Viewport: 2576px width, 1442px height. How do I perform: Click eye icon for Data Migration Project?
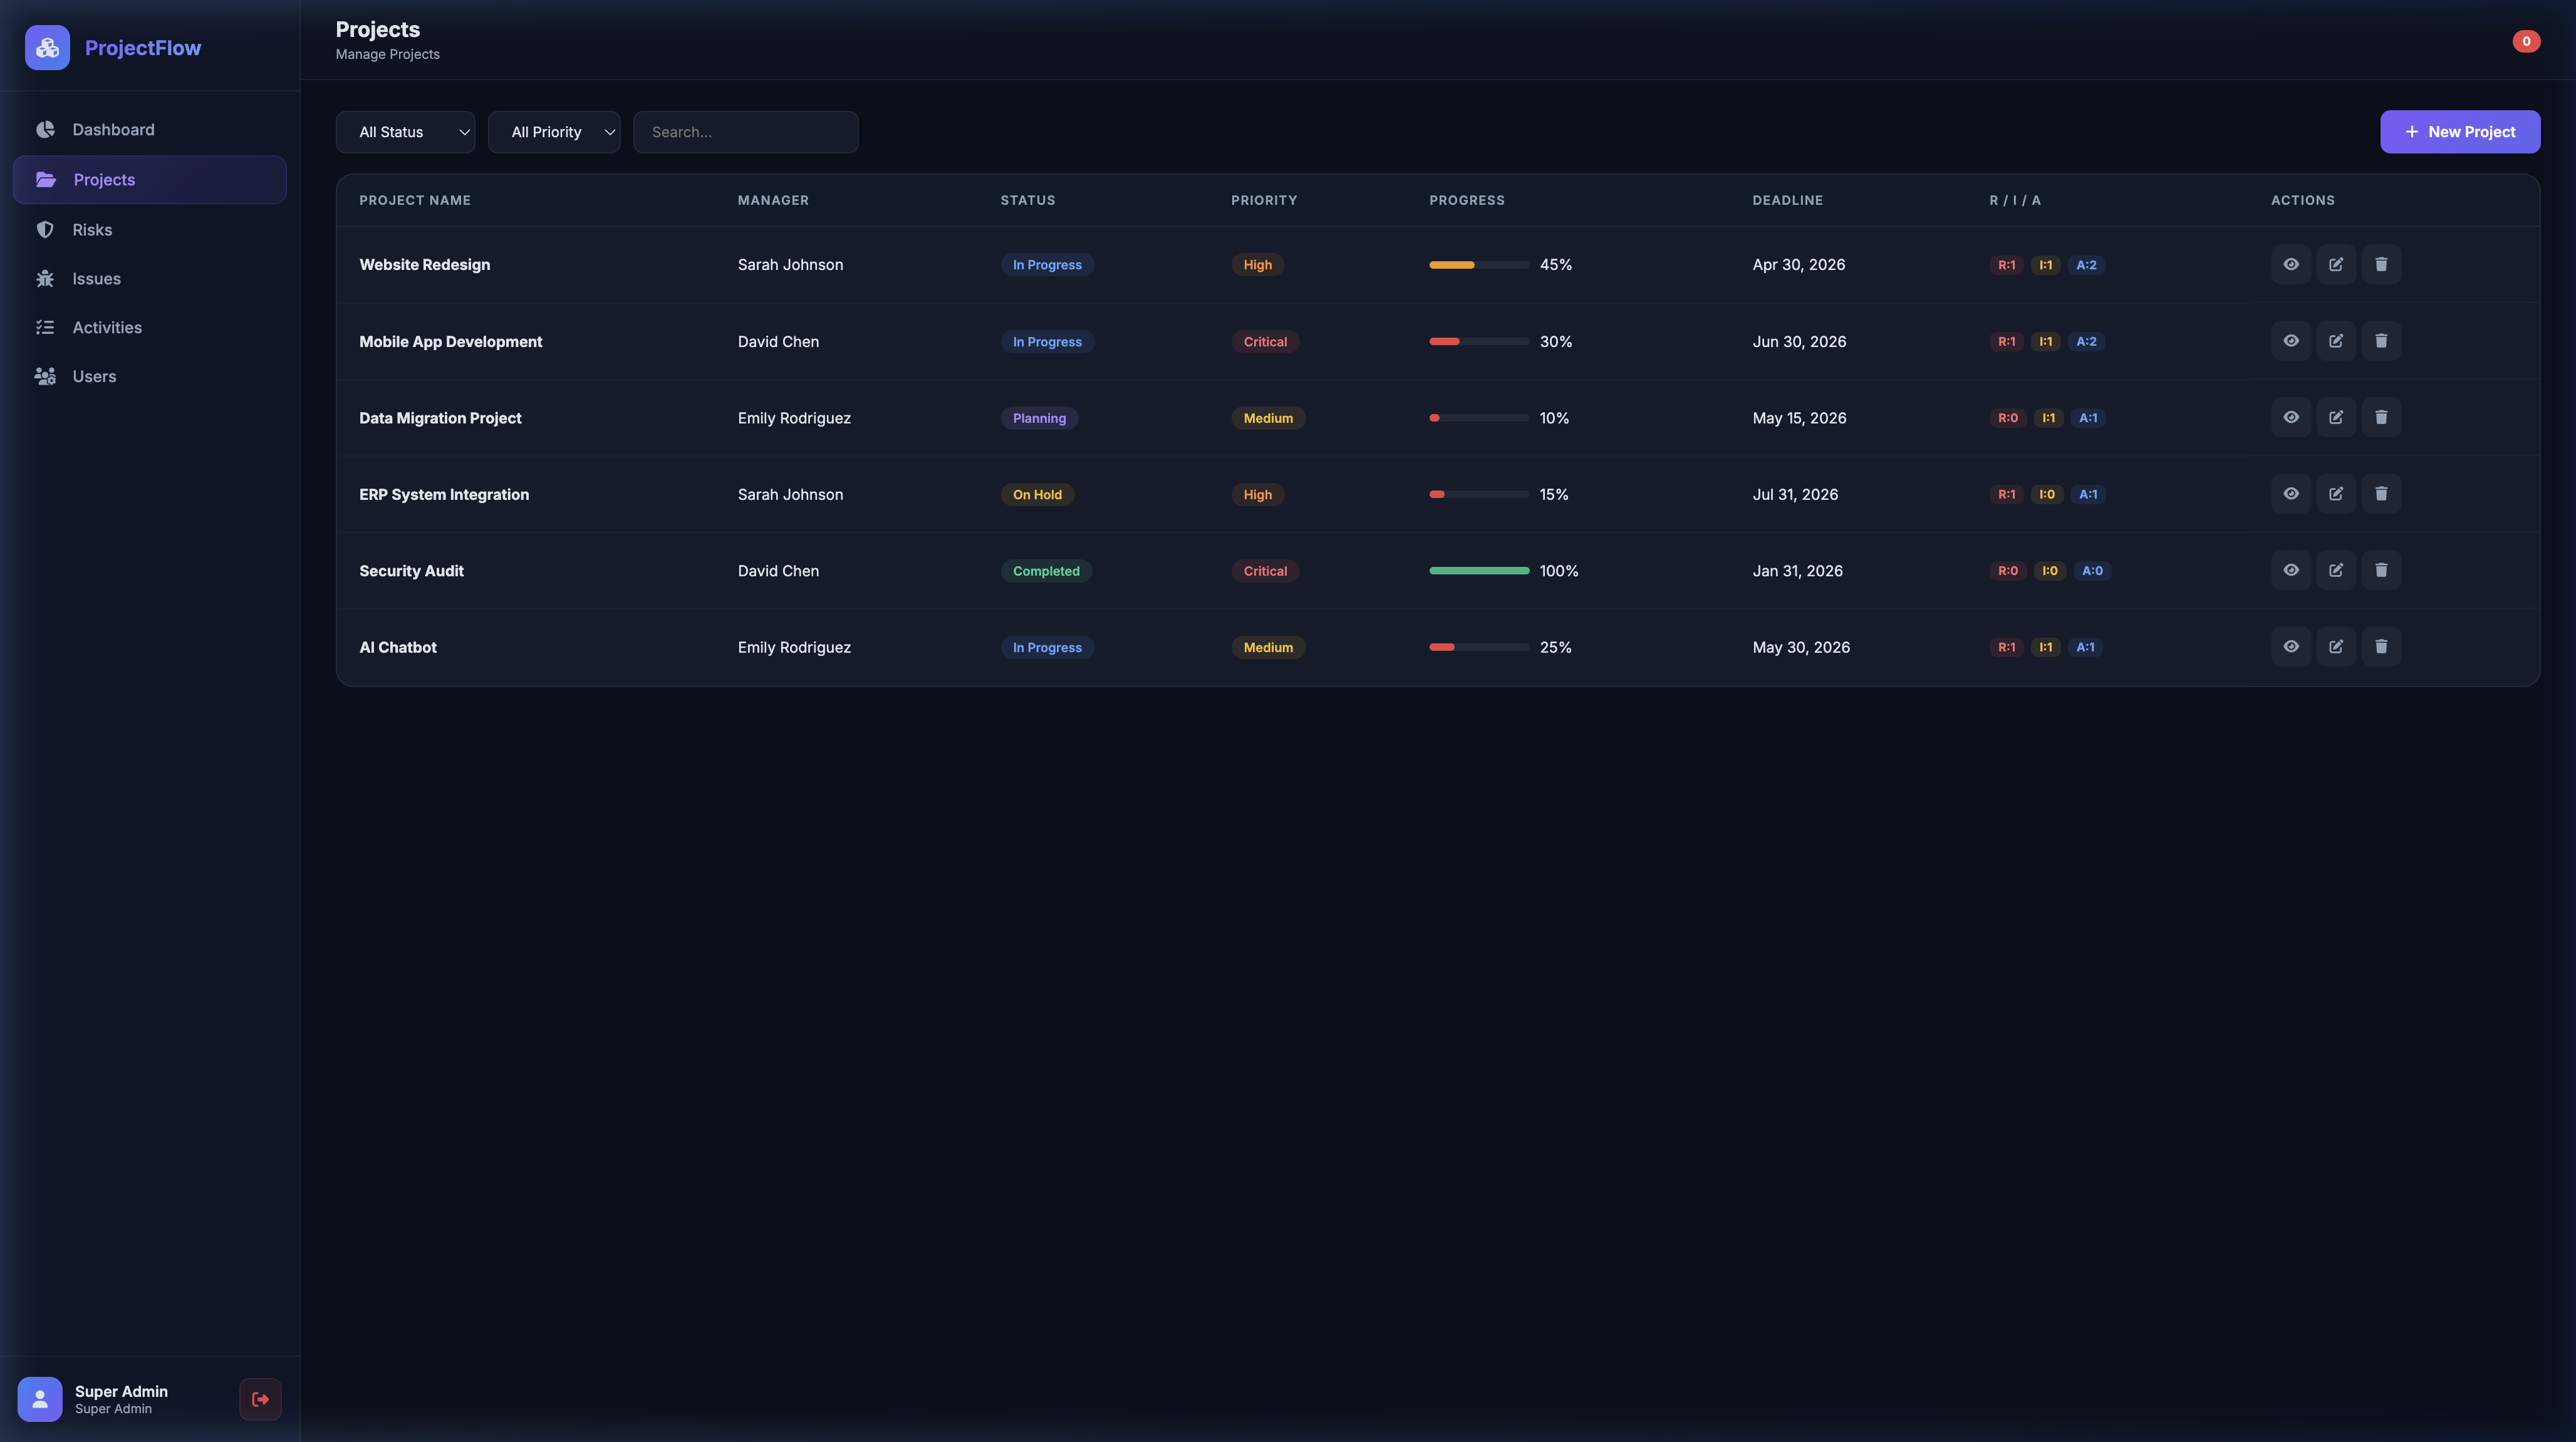(2290, 417)
